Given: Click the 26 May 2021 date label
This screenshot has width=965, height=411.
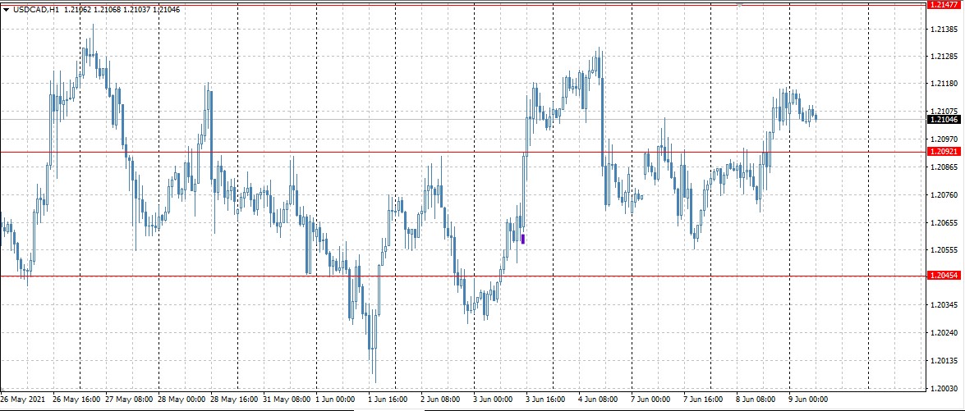Looking at the screenshot, I should pyautogui.click(x=23, y=399).
